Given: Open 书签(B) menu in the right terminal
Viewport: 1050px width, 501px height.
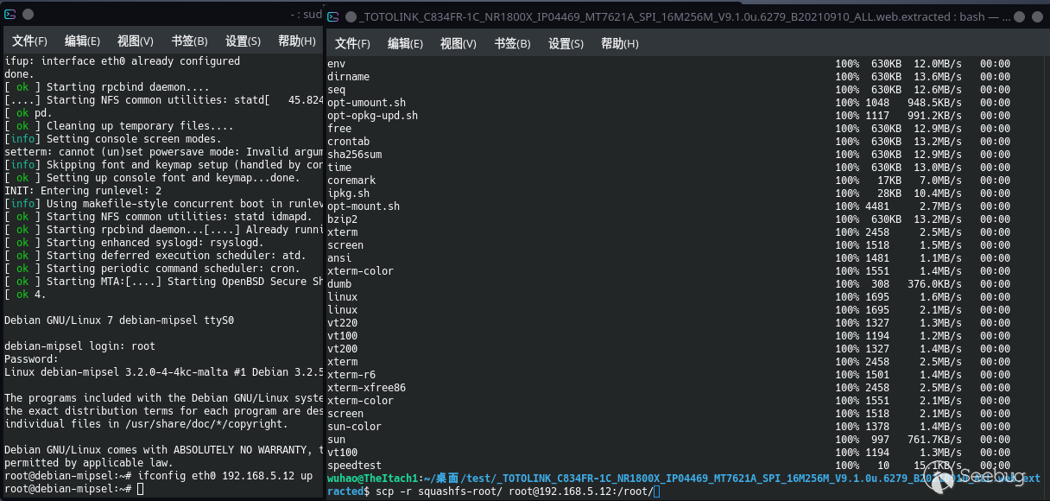Looking at the screenshot, I should pos(512,44).
